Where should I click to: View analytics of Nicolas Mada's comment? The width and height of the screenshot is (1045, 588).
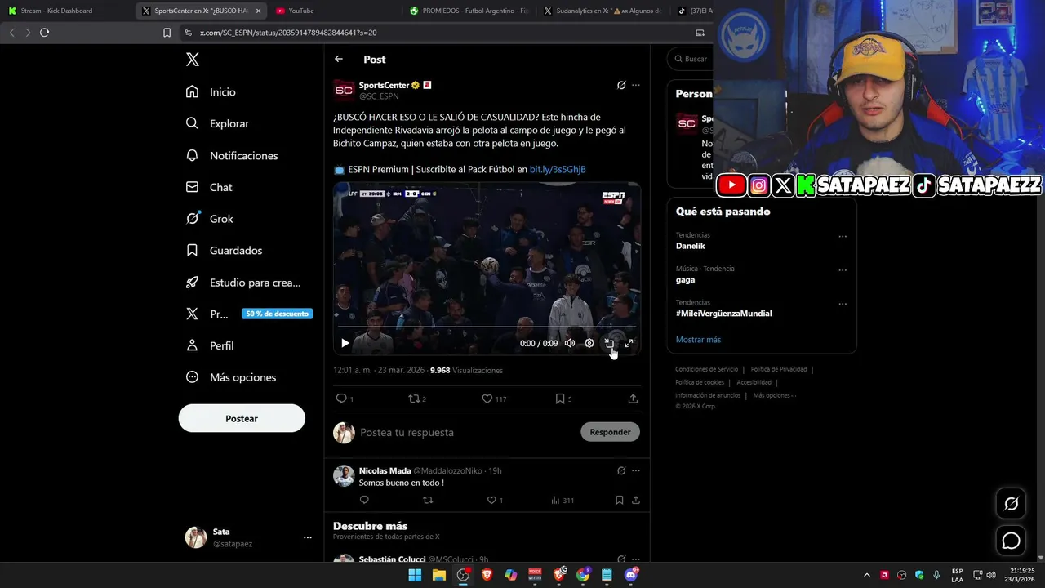click(x=563, y=500)
